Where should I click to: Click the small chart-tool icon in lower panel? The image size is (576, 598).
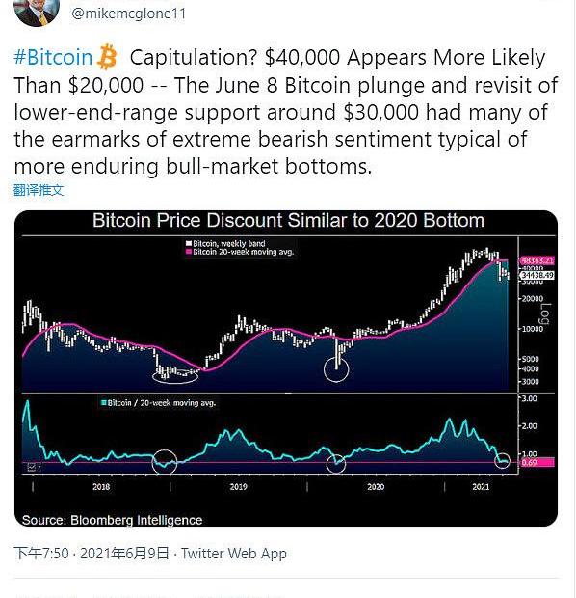click(32, 467)
